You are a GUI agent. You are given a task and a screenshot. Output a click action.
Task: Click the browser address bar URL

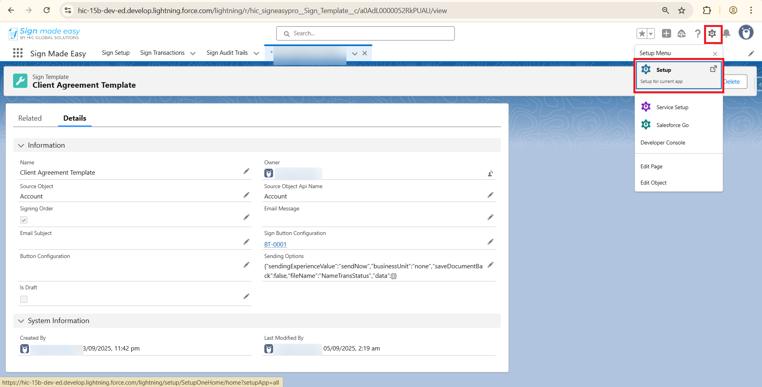tap(262, 11)
